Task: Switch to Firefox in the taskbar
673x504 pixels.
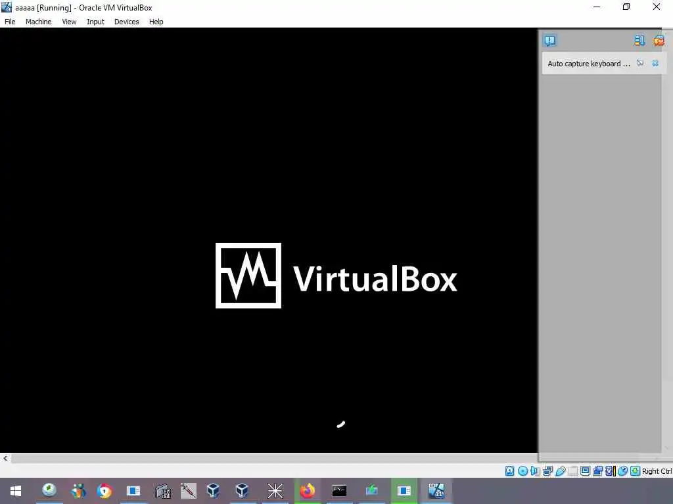Action: (x=308, y=491)
